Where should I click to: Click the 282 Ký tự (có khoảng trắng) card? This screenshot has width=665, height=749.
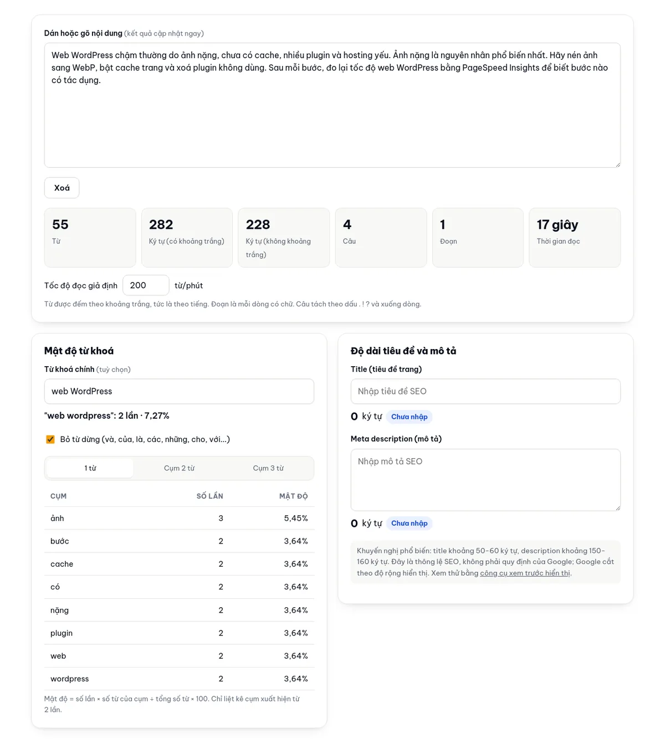(187, 238)
